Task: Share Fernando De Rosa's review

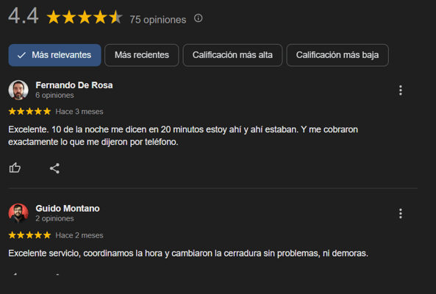Action: click(54, 168)
